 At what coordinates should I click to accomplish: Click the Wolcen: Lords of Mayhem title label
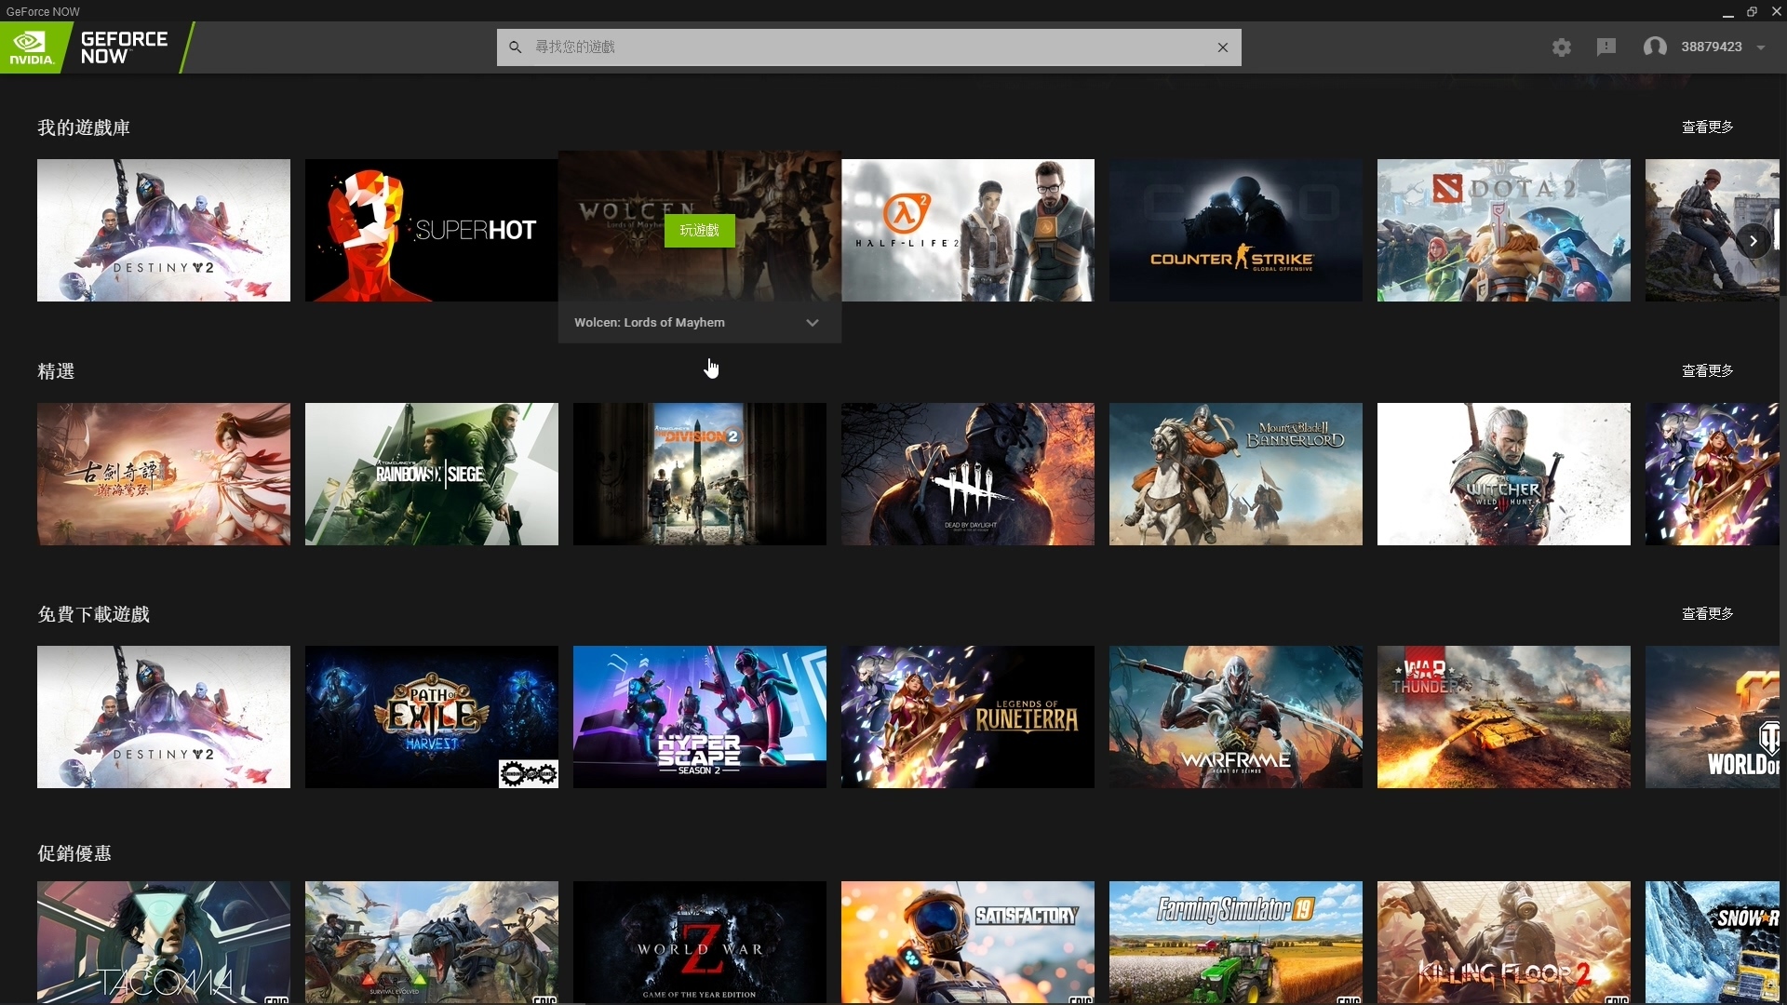coord(650,323)
